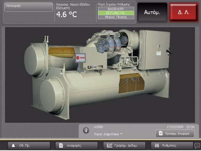The image size is (201, 151).
Task: Tap the Αυτόμ. auto mode button
Action: tap(152, 12)
